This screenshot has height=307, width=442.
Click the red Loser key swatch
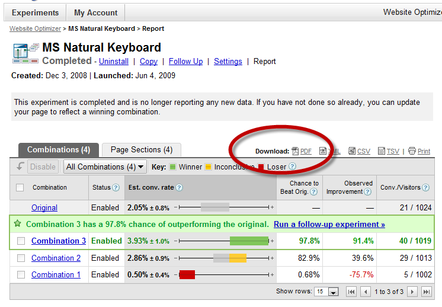pos(261,167)
